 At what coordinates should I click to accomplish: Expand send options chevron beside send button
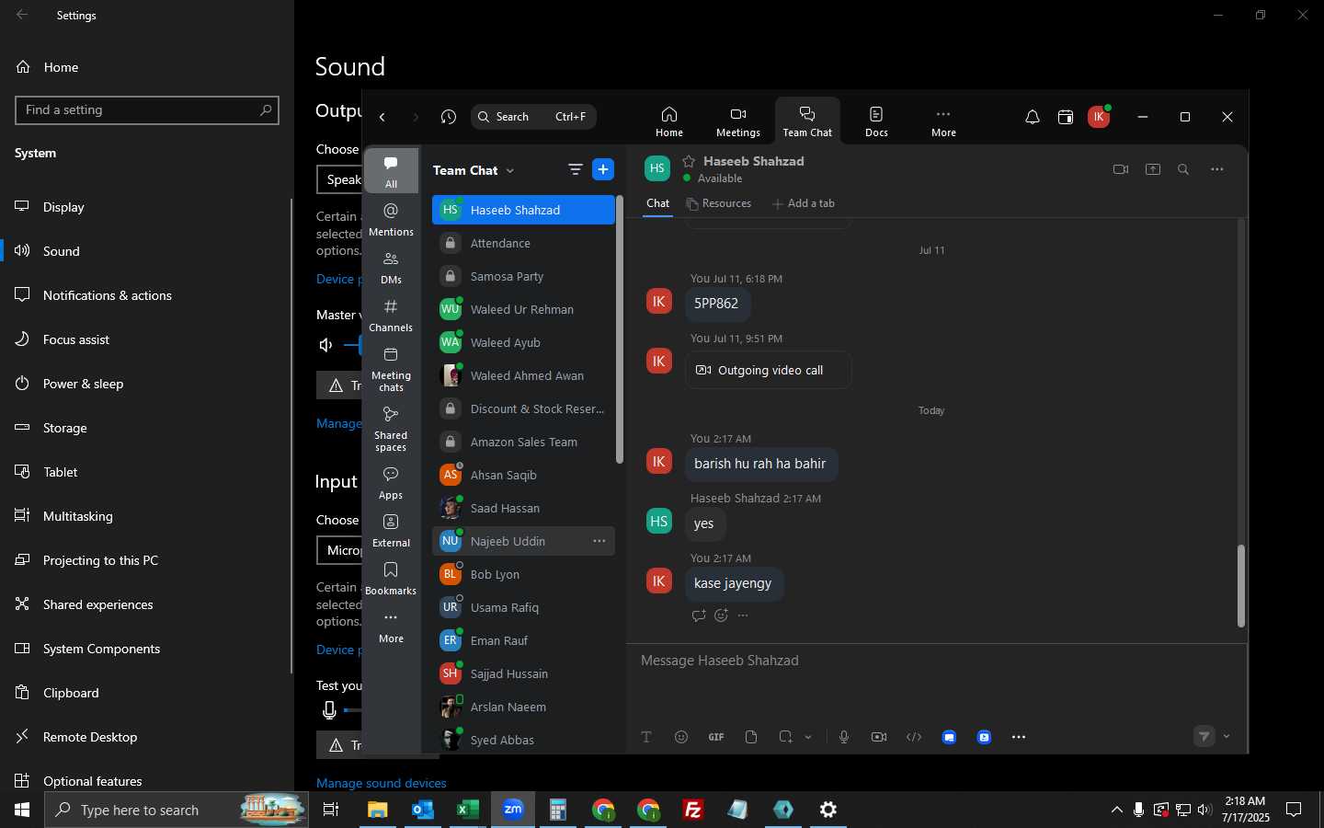1227,736
